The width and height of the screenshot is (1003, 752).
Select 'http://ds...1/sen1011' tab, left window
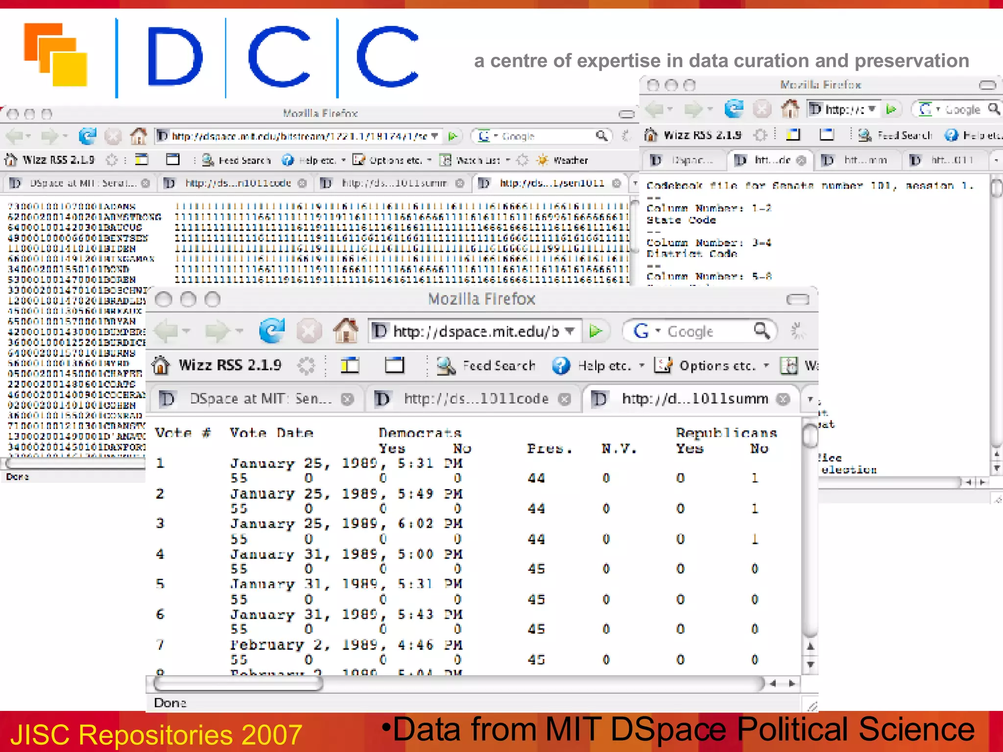point(549,183)
